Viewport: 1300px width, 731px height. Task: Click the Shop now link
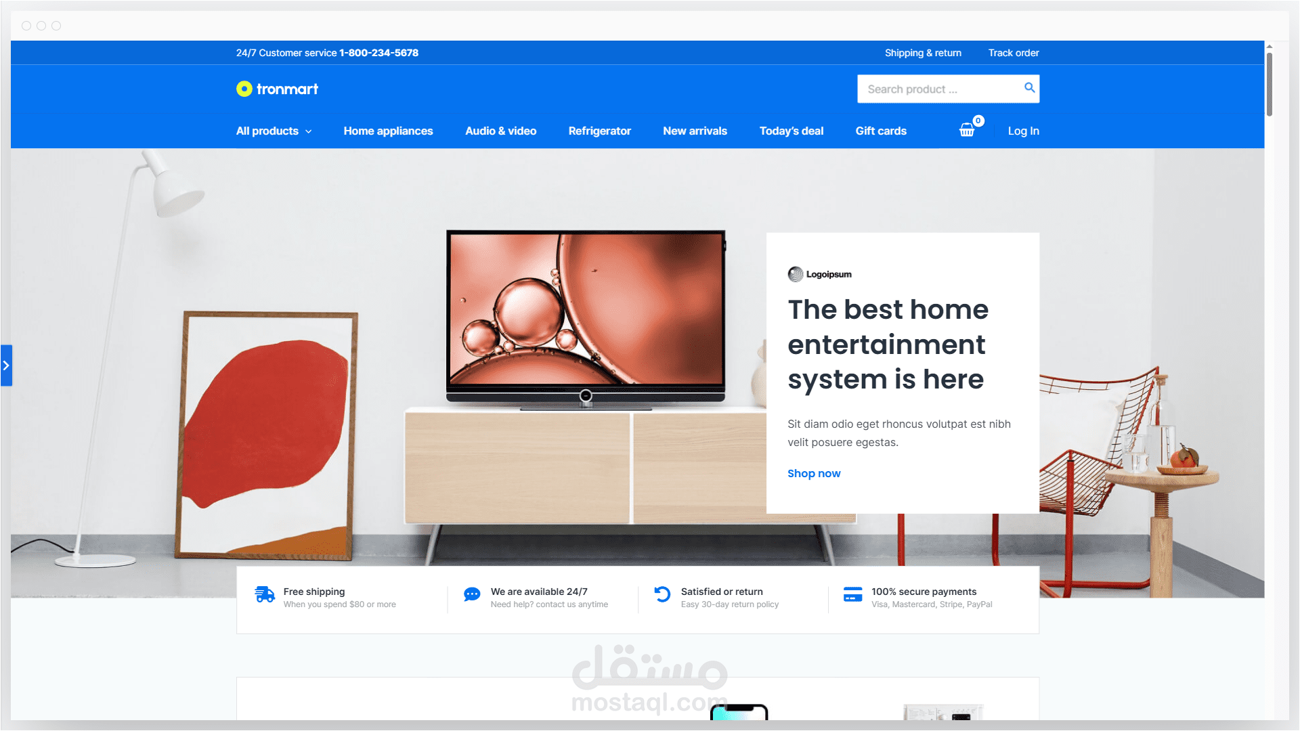813,474
